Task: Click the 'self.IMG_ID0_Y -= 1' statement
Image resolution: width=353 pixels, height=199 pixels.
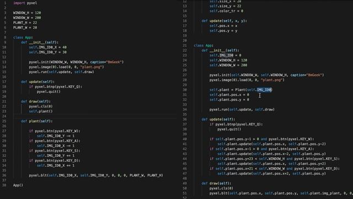Action: 56,136
